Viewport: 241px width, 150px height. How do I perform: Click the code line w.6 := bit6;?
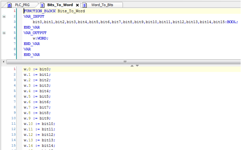click(x=37, y=102)
